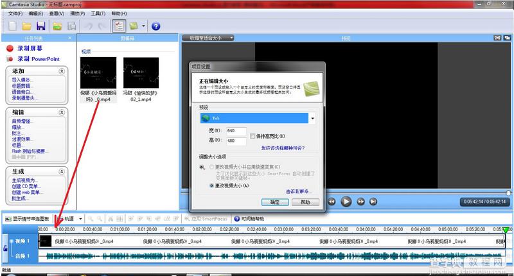Click the height field showing 480
This screenshot has height=276, width=514.
(x=236, y=141)
